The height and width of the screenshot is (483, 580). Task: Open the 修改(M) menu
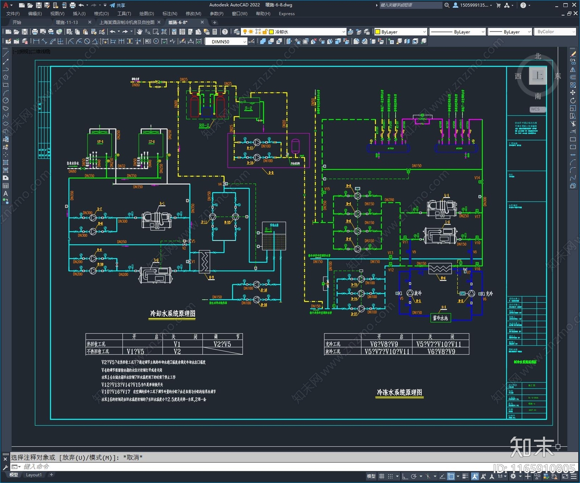coord(193,14)
